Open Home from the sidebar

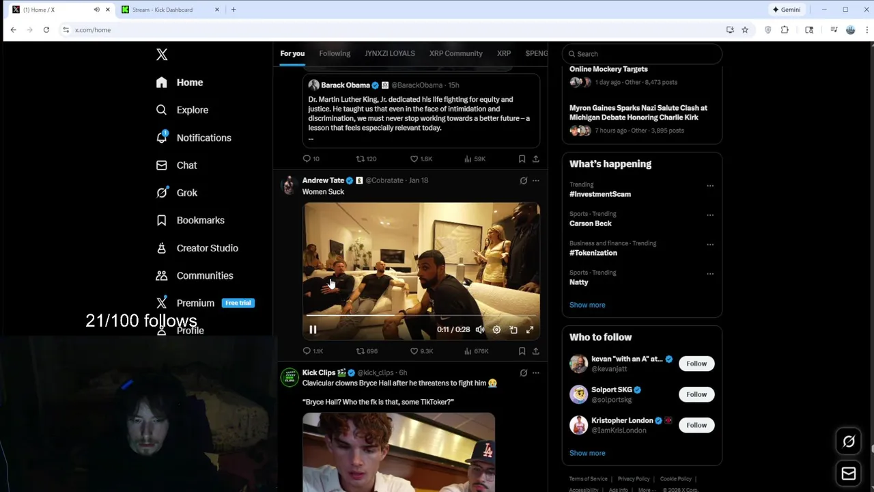tap(180, 82)
